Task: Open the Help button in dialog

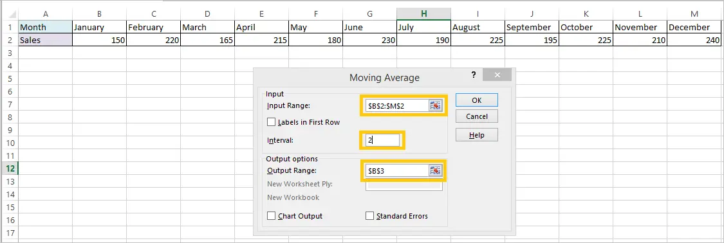Action: click(476, 135)
